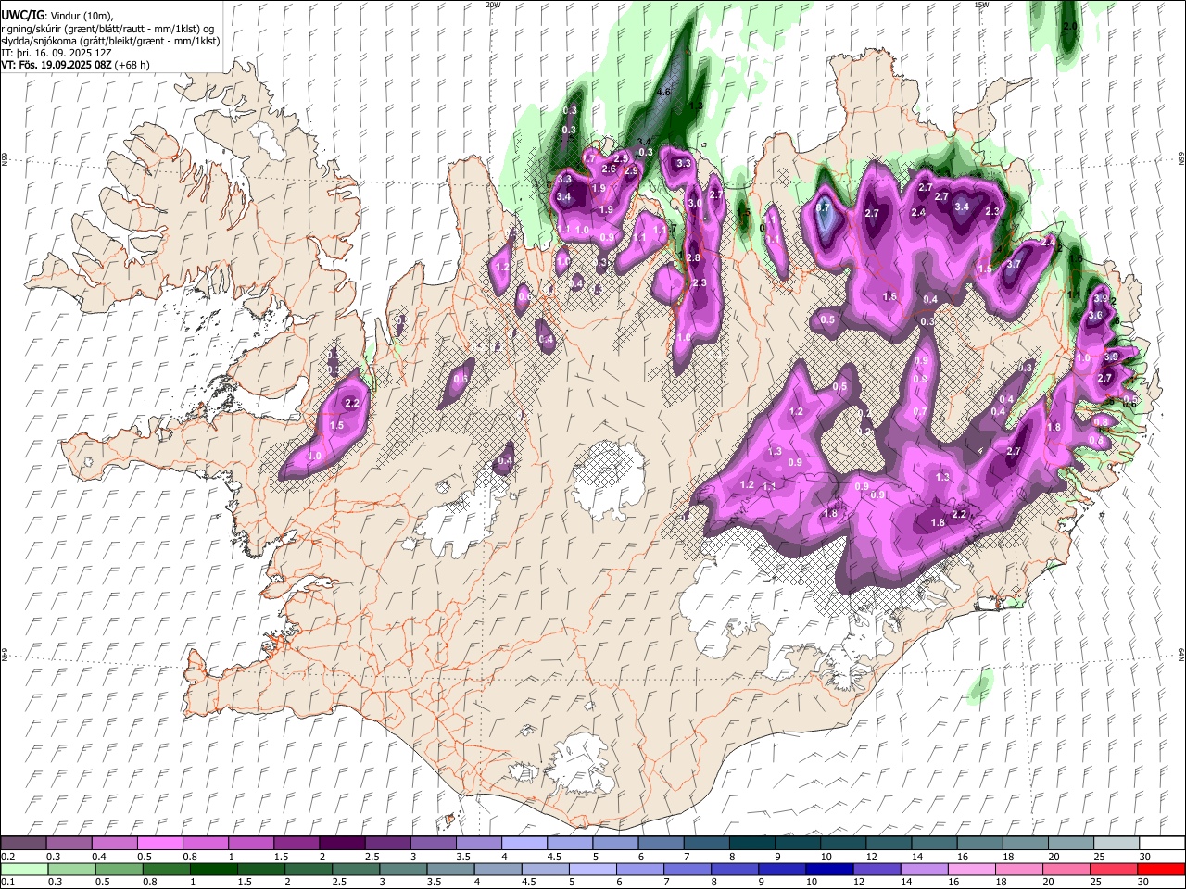Click the 'VT: Fös. 19.09.2025 08Z' valid time

click(57, 65)
